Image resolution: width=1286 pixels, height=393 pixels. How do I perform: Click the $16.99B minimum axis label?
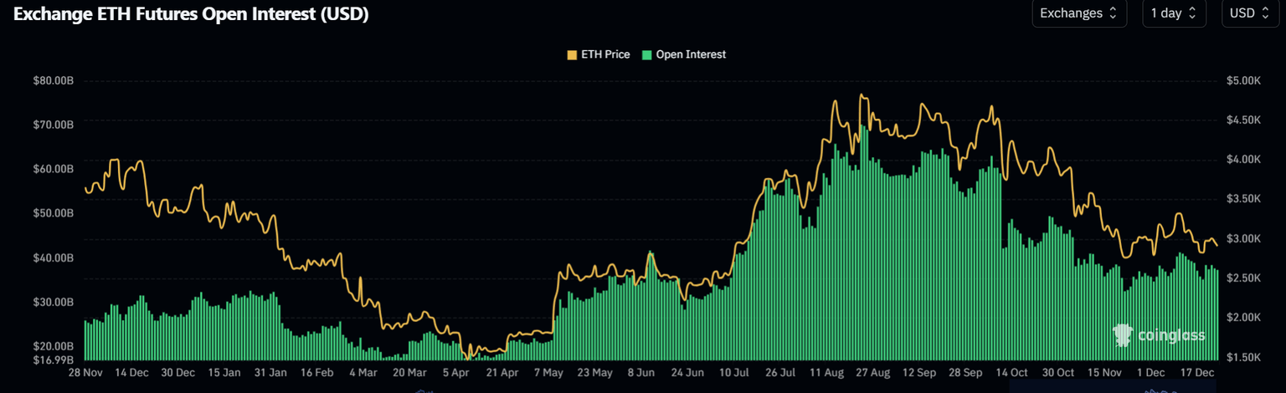pos(53,360)
